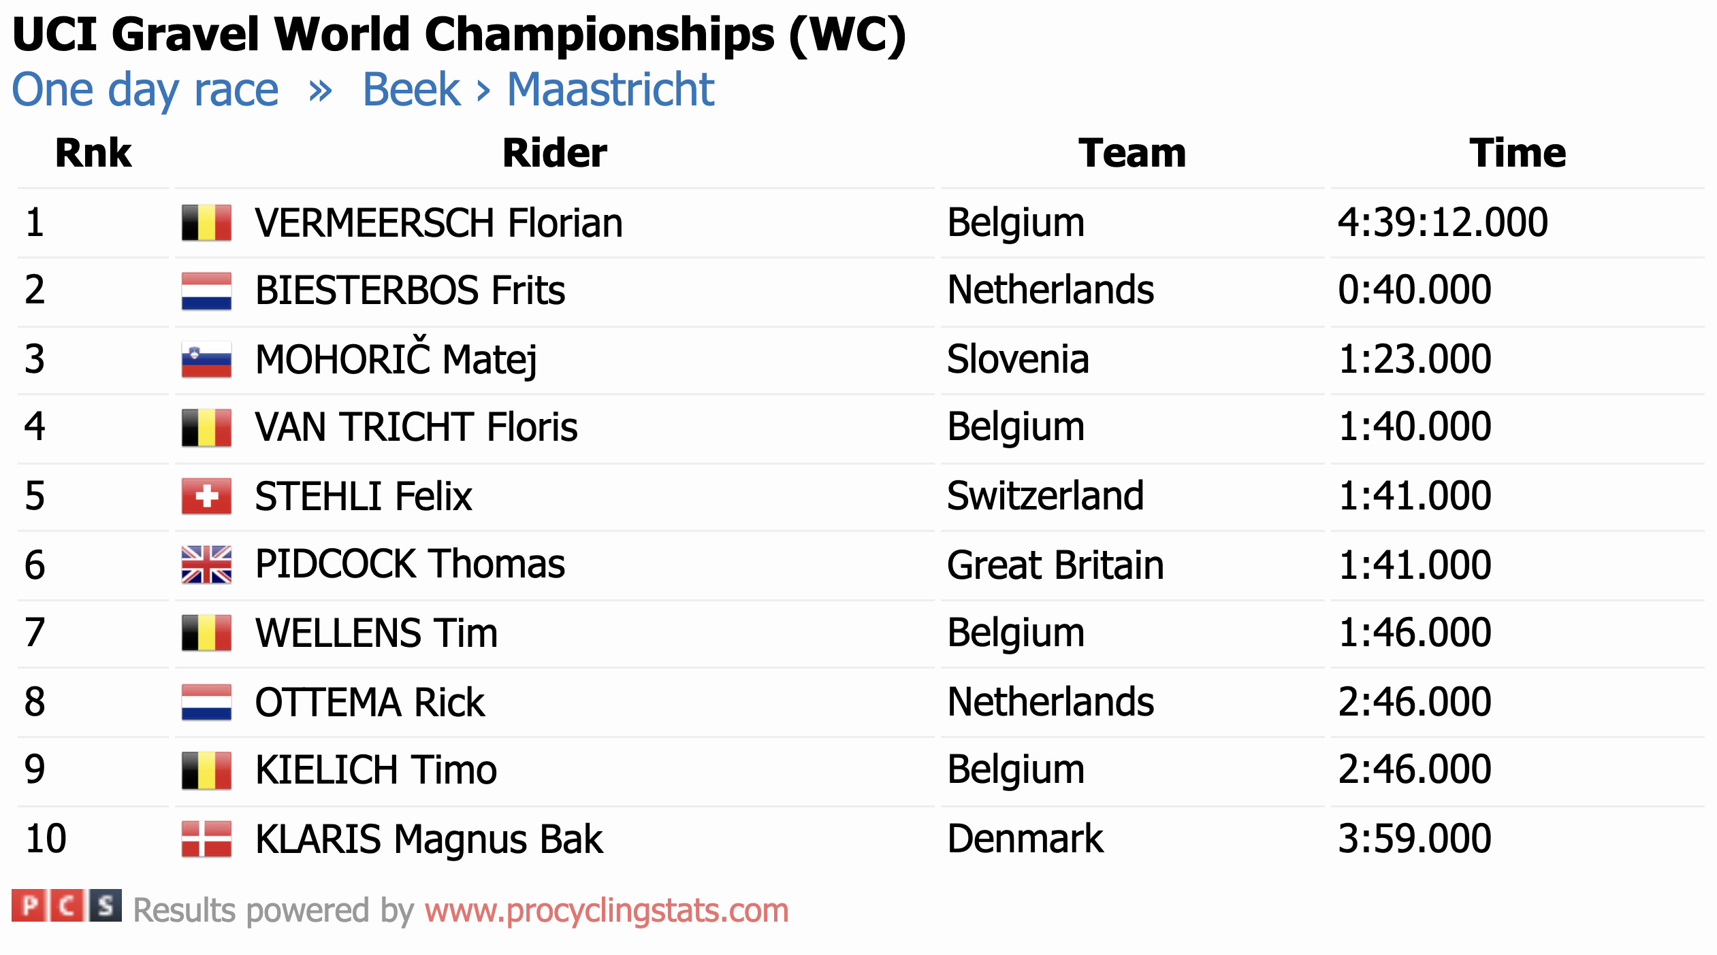Screen dimensions: 1717x955
Task: Click the Great Britain flag beside Pidcock
Action: coord(206,565)
